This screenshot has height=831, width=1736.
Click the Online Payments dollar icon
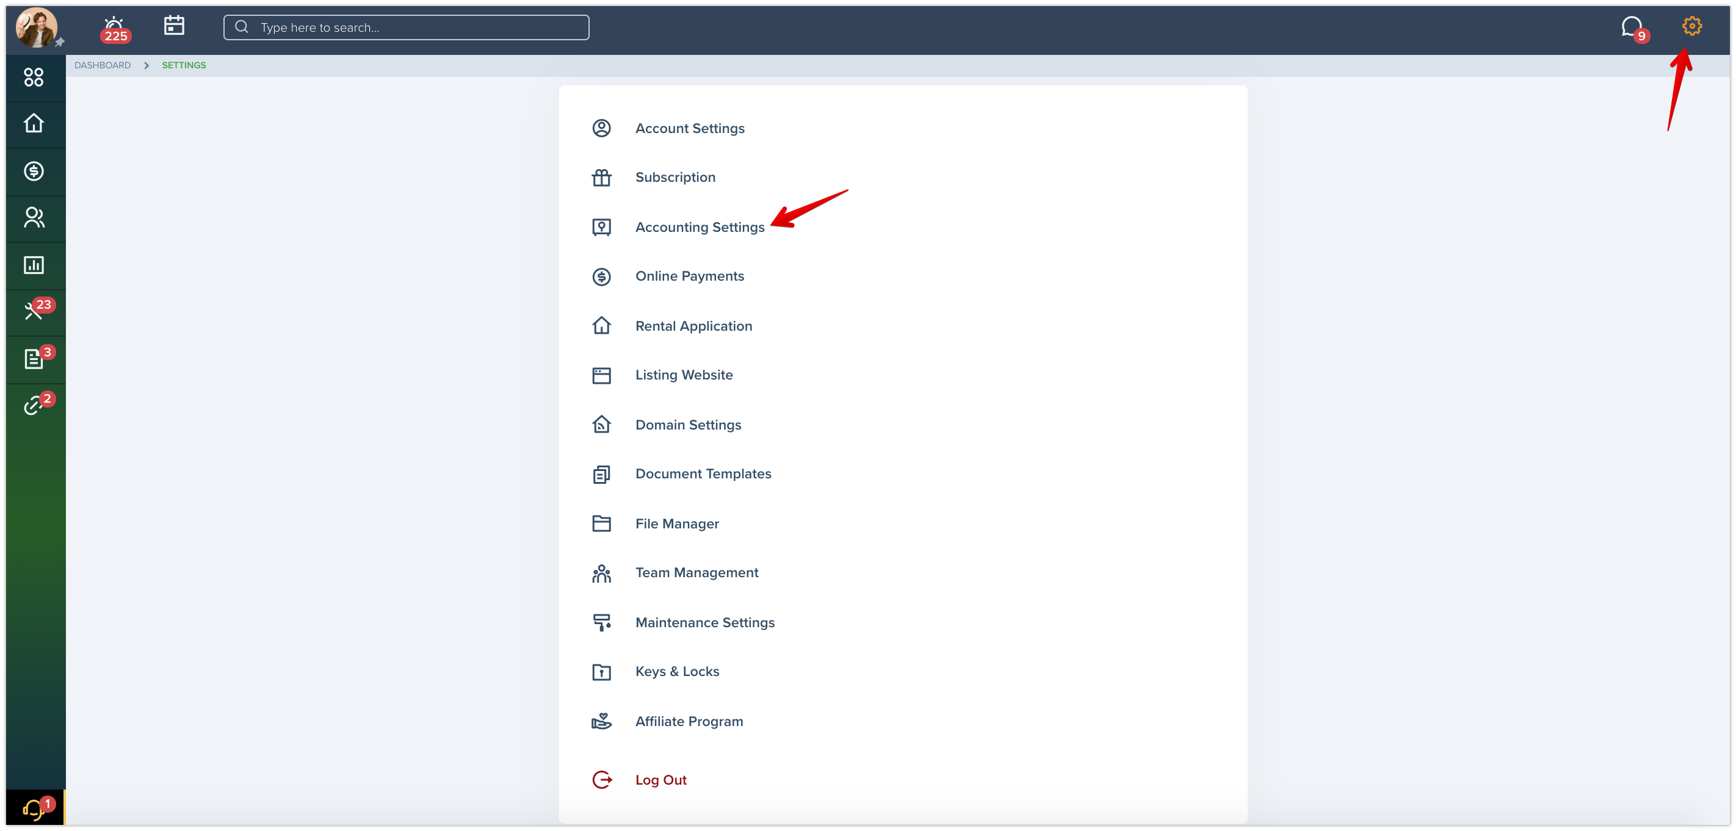pos(601,276)
